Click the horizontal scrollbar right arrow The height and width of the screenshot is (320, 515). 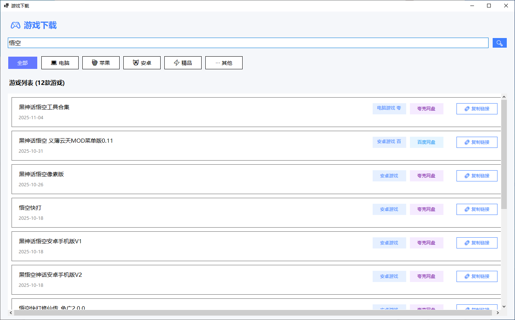point(499,313)
